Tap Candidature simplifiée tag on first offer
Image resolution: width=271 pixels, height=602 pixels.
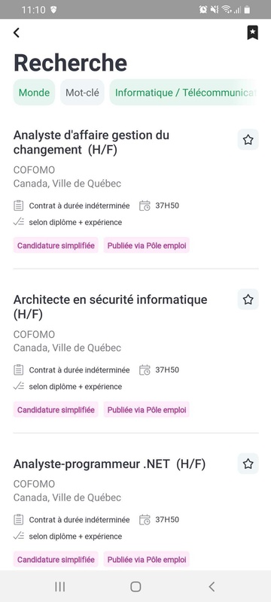56,246
